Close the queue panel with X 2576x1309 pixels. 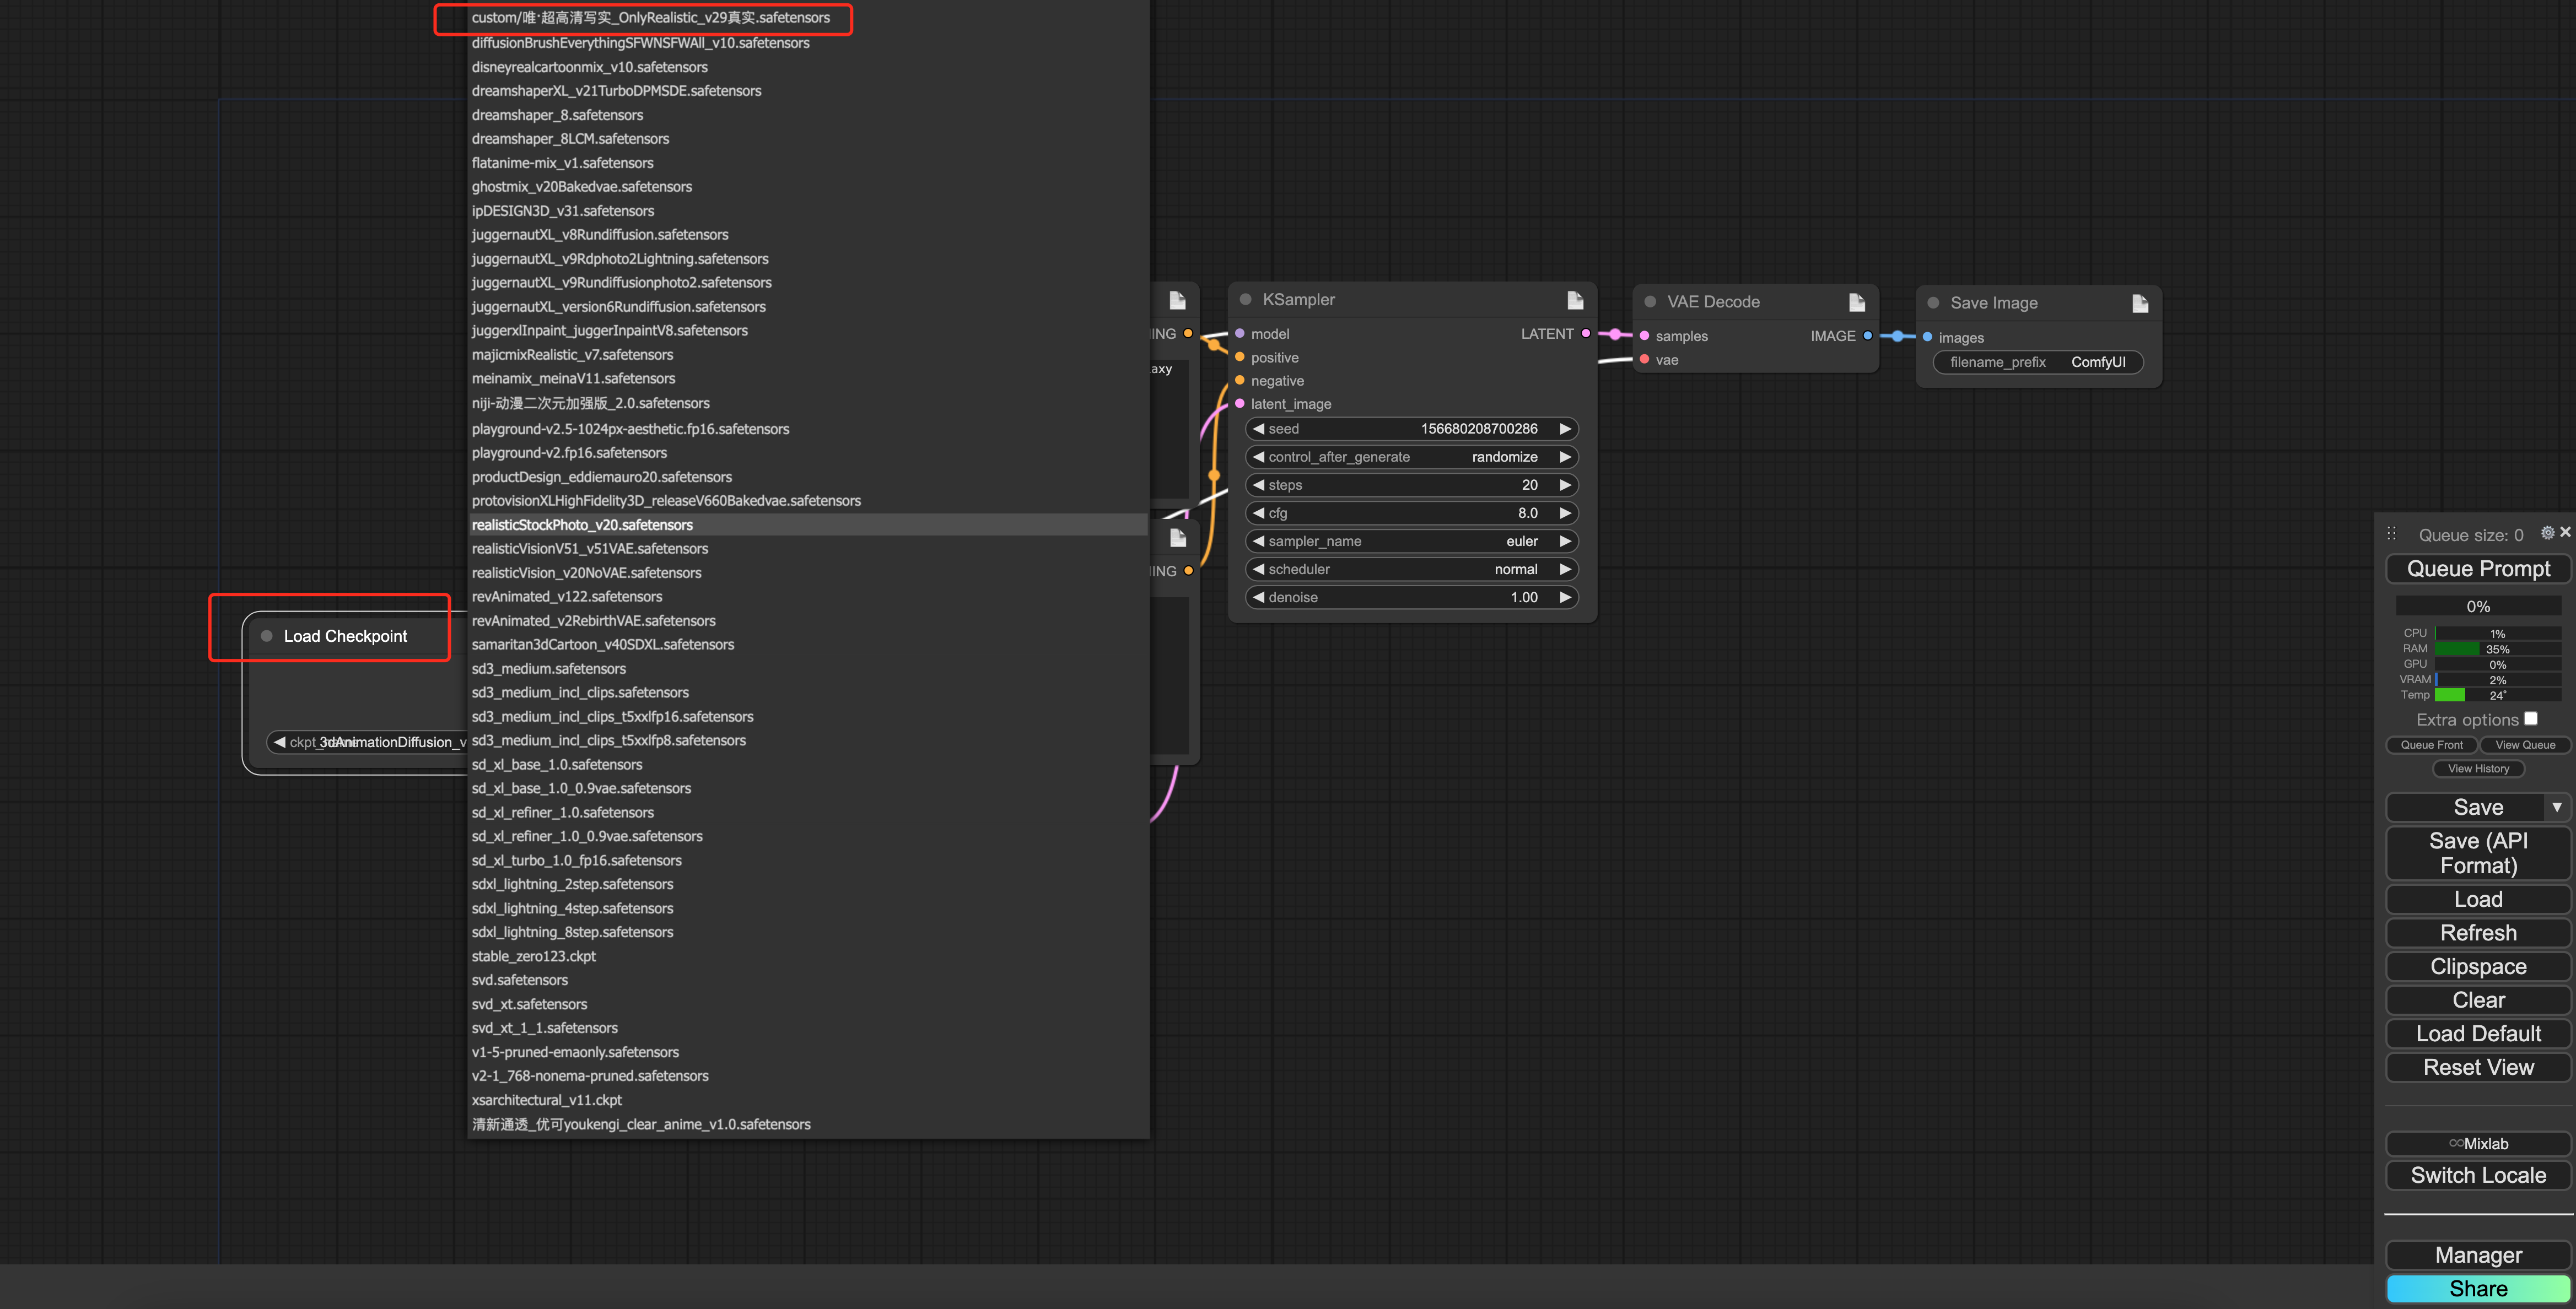pos(2565,532)
